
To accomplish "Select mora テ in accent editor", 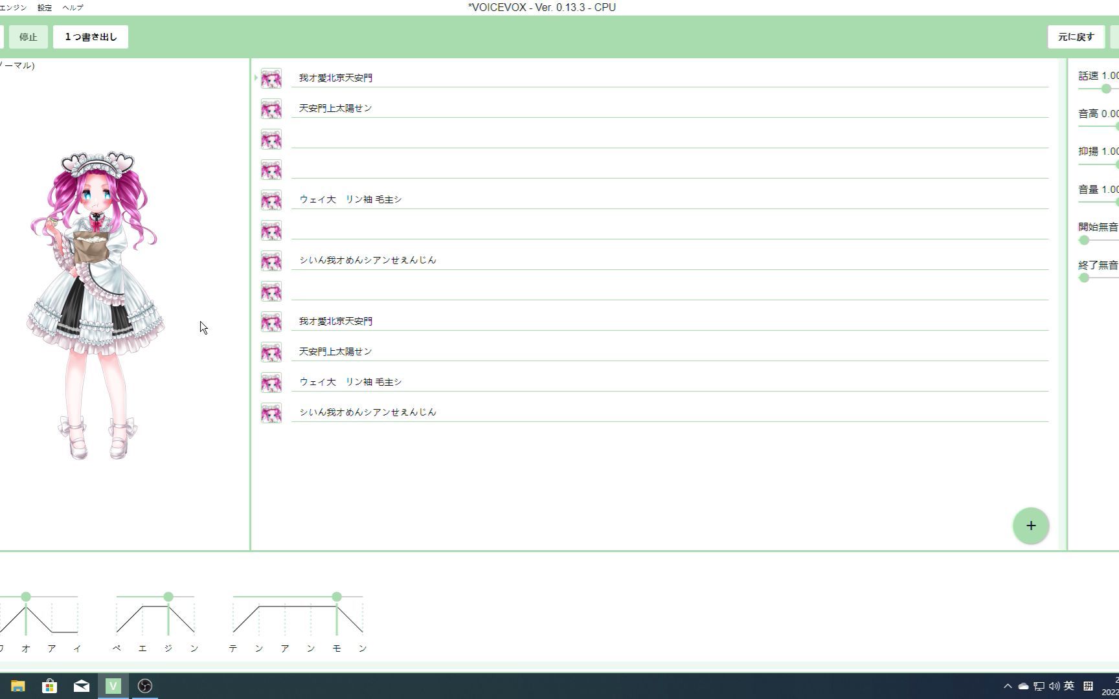I will tap(233, 648).
